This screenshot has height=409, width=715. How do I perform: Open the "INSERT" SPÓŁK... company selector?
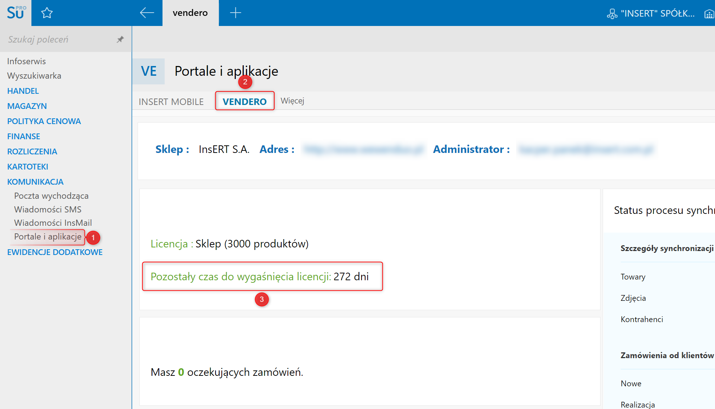tap(658, 14)
